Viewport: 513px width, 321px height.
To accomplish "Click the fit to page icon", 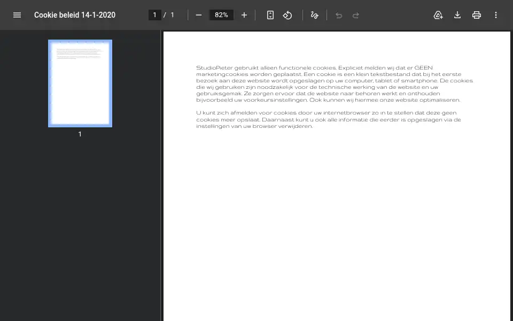I will pos(270,15).
